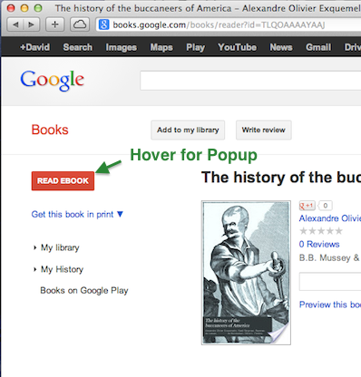Click the Google +1 button
Image resolution: width=361 pixels, height=377 pixels.
[307, 206]
